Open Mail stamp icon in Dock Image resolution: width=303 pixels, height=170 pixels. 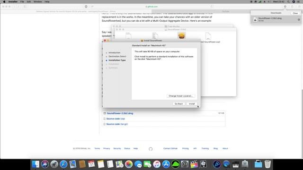[72, 164]
